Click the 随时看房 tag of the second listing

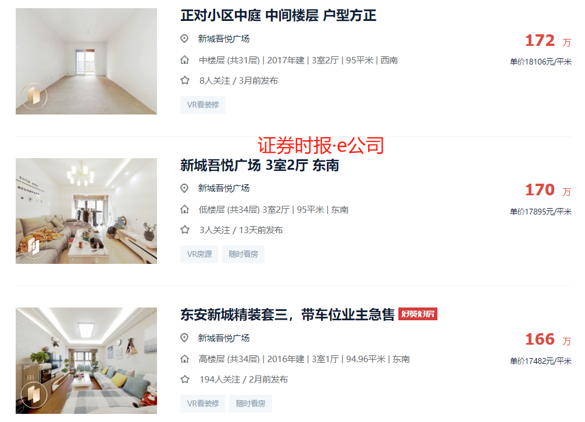pyautogui.click(x=243, y=254)
